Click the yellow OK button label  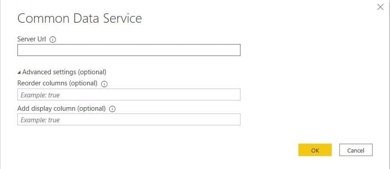pos(315,150)
